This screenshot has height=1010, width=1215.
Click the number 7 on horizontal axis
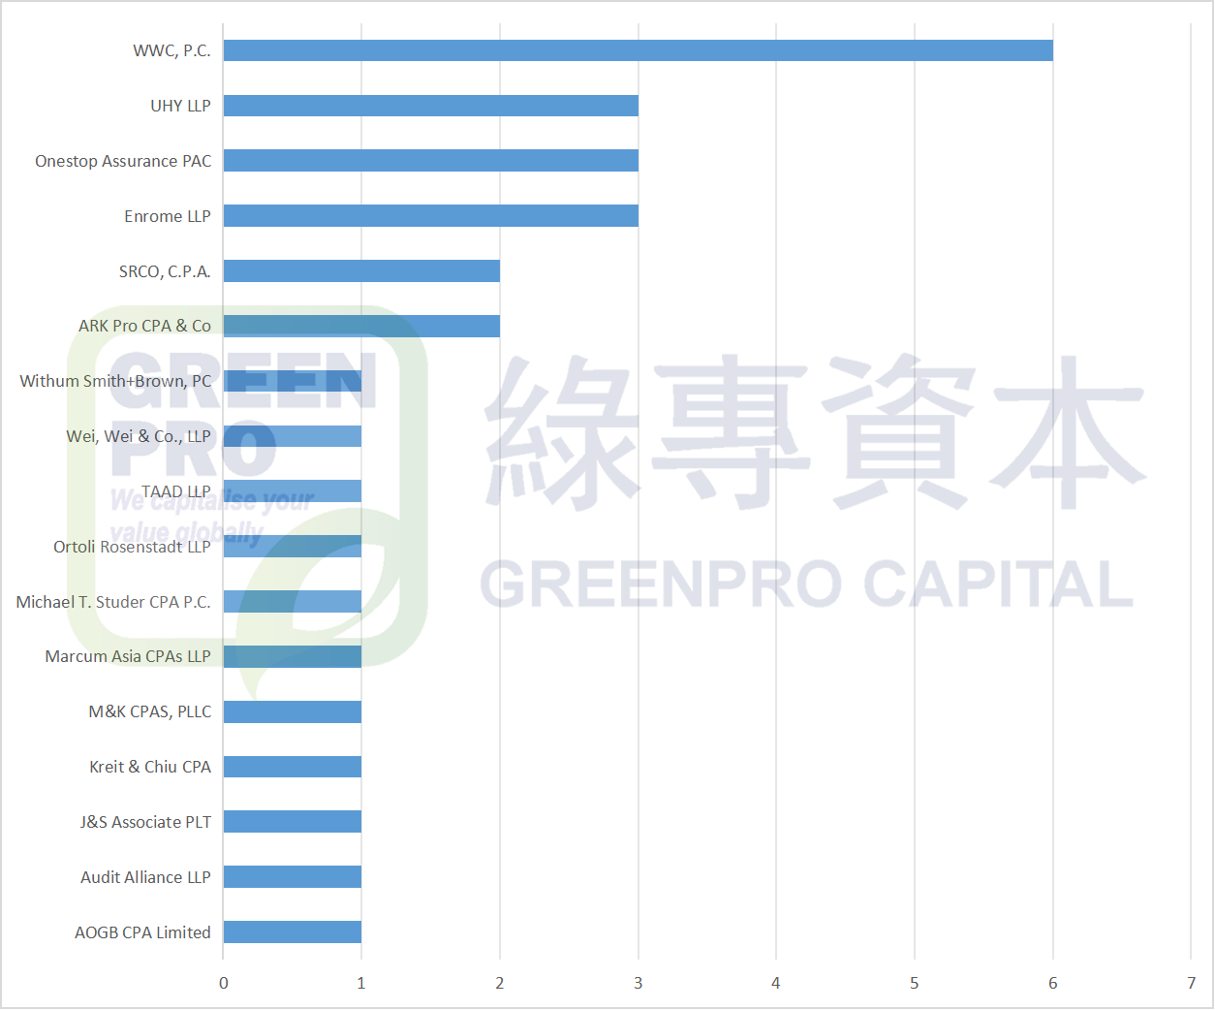point(1191,983)
